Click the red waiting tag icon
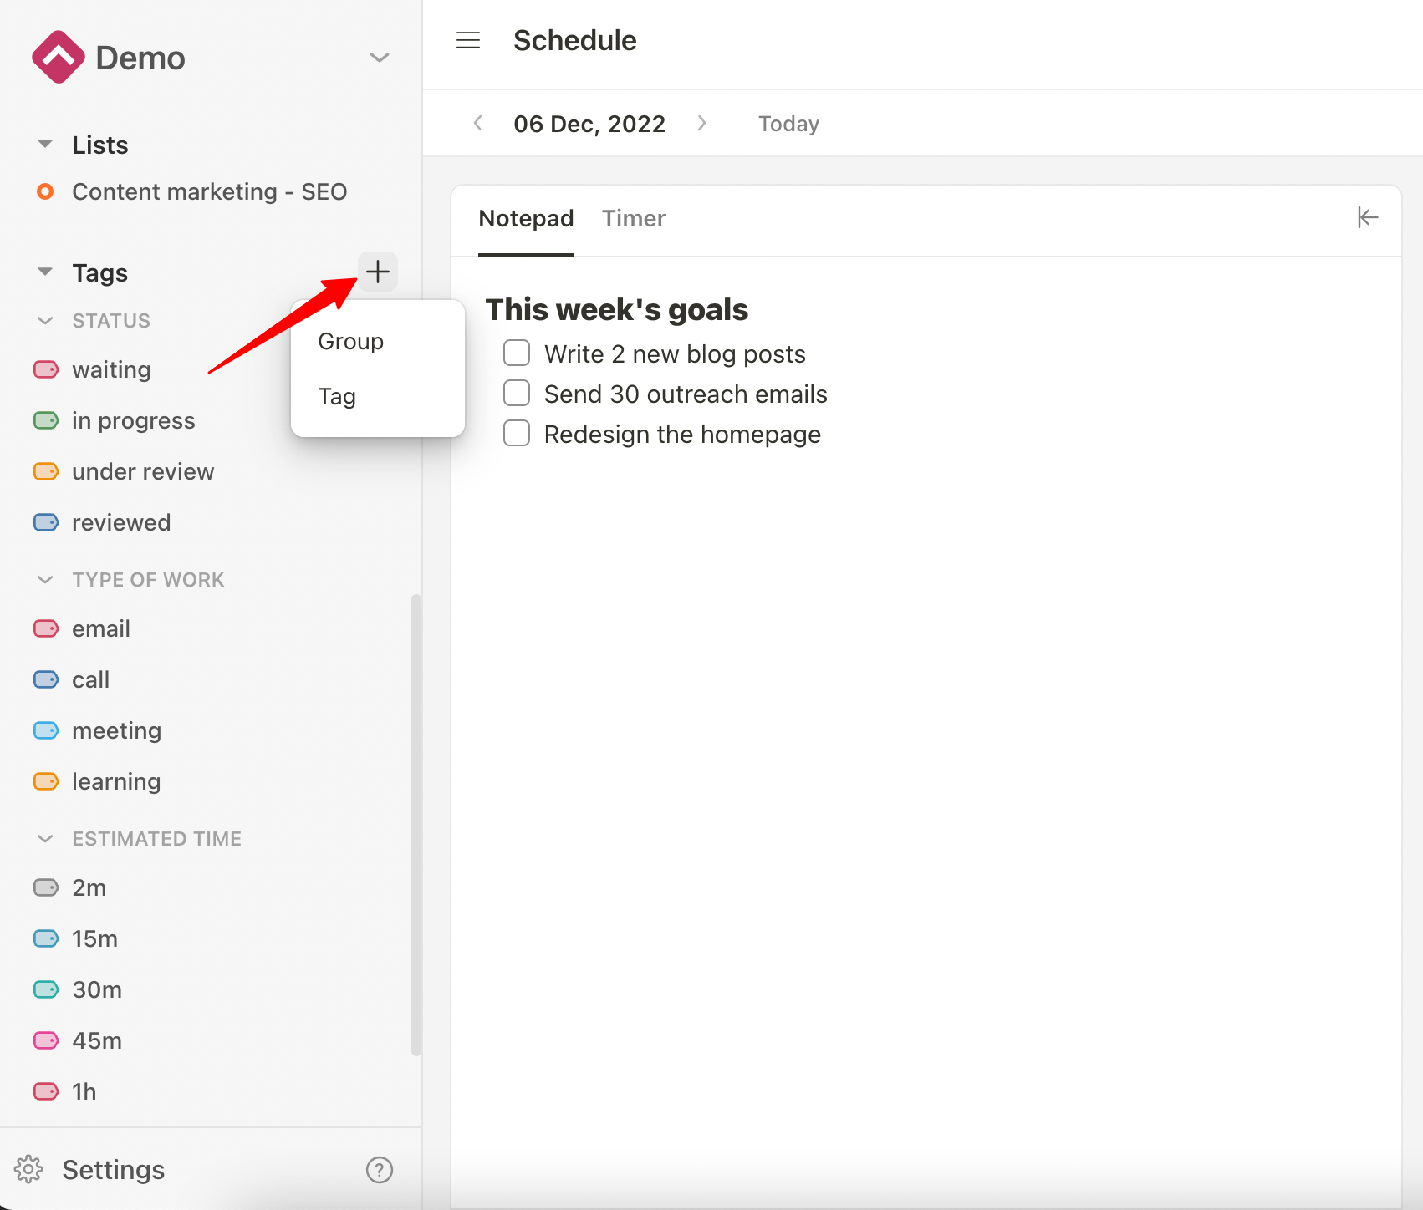Screen dimensions: 1423x1210 point(46,369)
